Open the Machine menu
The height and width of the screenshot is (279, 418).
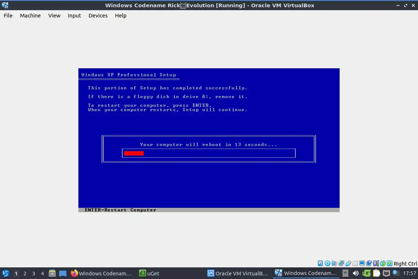click(x=30, y=16)
